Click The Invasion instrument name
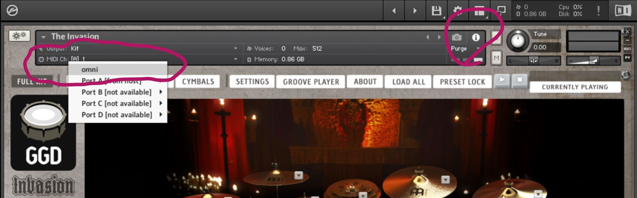The width and height of the screenshot is (637, 198). tap(75, 37)
